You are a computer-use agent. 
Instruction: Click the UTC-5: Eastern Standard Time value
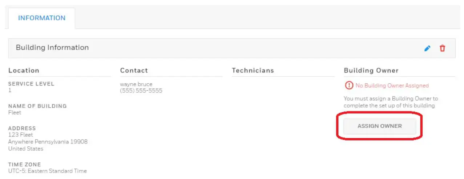pyautogui.click(x=48, y=171)
